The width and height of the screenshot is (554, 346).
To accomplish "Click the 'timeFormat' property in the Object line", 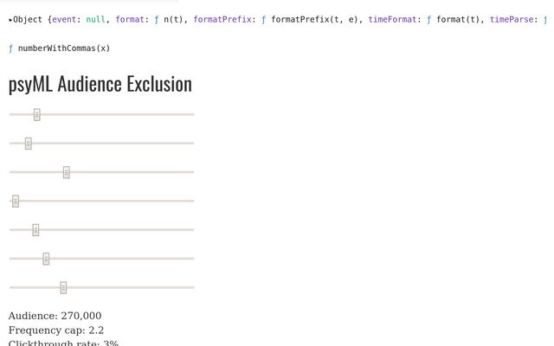I will point(392,19).
